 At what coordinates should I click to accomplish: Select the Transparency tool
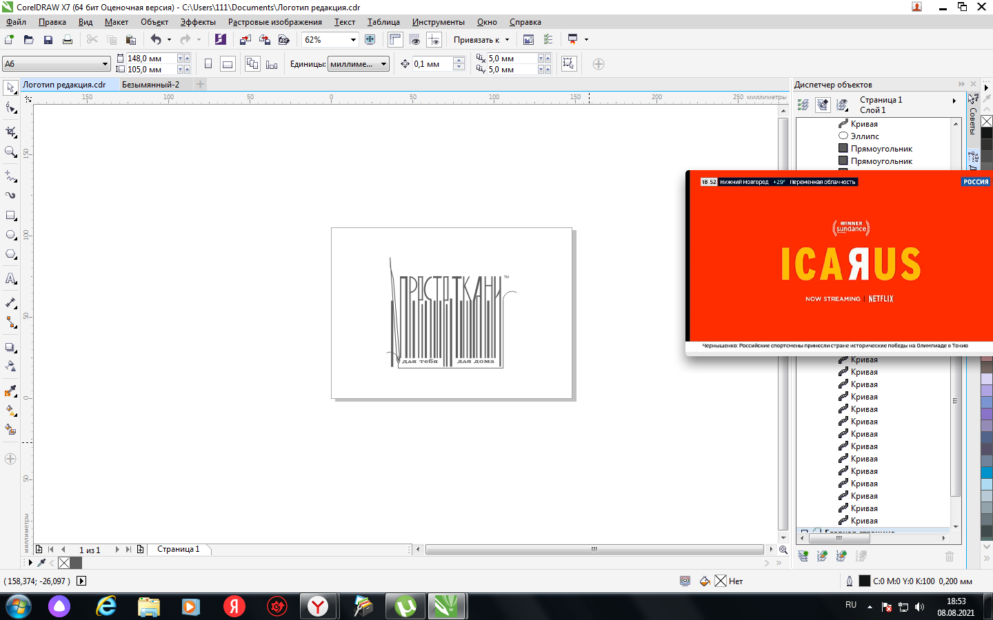[10, 366]
